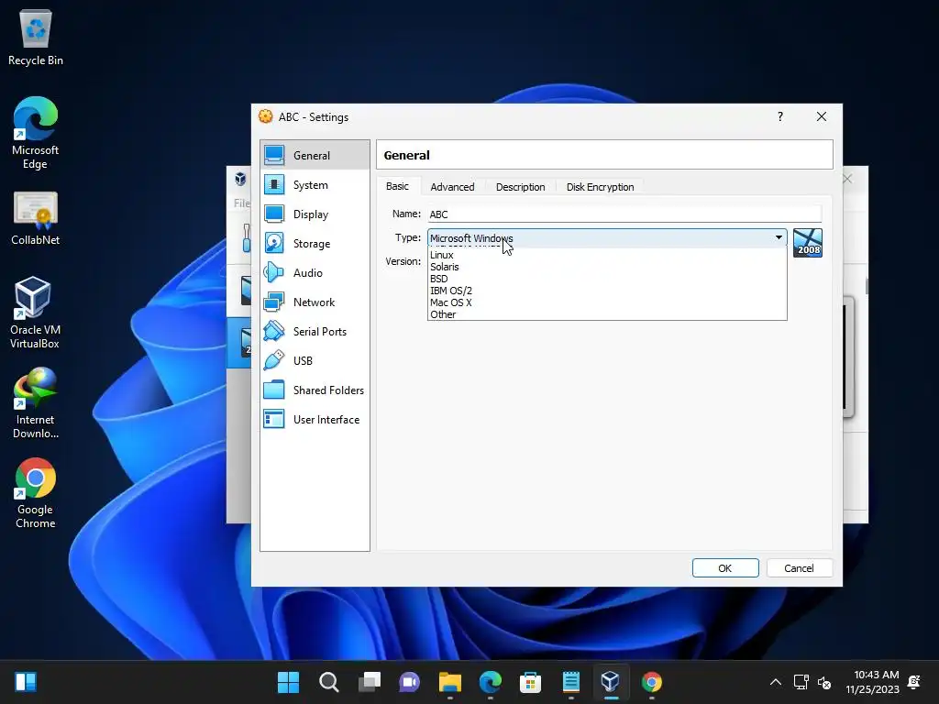Show hidden system tray icons

coord(776,682)
